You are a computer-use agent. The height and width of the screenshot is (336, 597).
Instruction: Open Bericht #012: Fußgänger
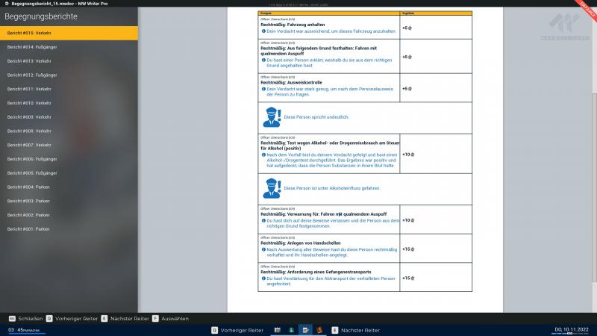(x=69, y=75)
